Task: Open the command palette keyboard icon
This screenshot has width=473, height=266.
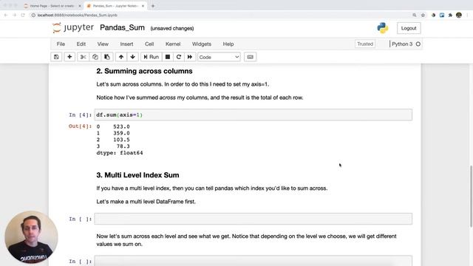Action: [x=250, y=57]
